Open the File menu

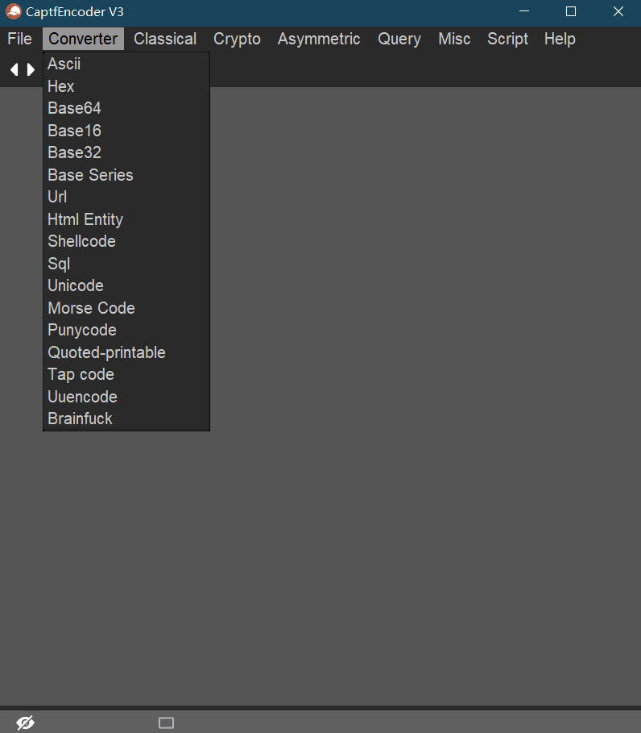pos(19,39)
